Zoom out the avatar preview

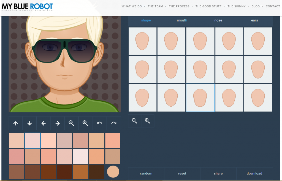tap(72, 123)
